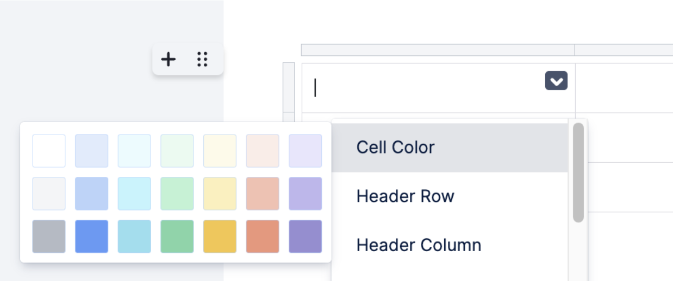
Task: Click the plus add block icon
Action: point(169,59)
